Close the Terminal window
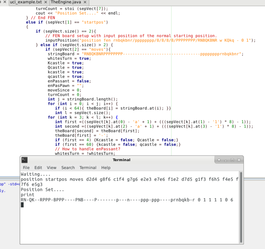265x249 pixels. (x=239, y=160)
